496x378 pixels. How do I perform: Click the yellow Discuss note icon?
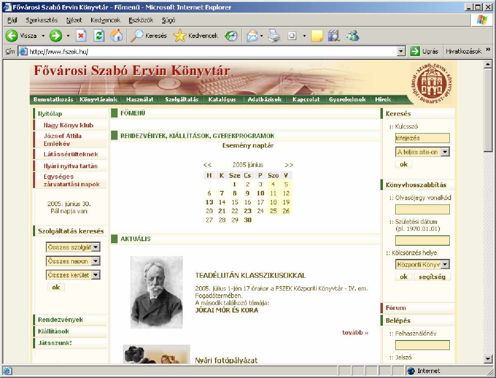(x=317, y=36)
